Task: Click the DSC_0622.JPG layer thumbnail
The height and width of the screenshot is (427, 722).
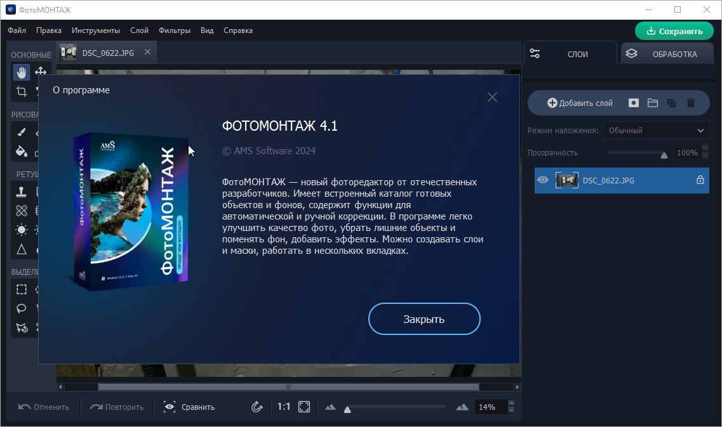Action: pos(567,180)
